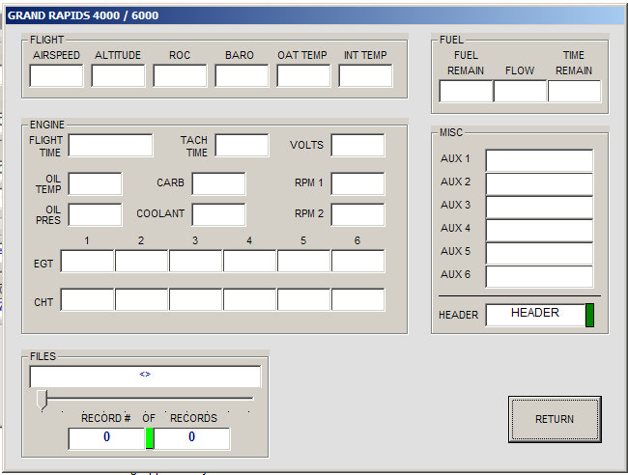Click the CHT cylinder 1 field
Screen dimensions: 628x475
pyautogui.click(x=87, y=299)
